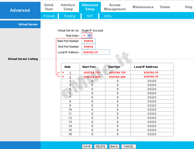Click the Start Port Number field
The width and height of the screenshot is (194, 149).
pos(89,41)
